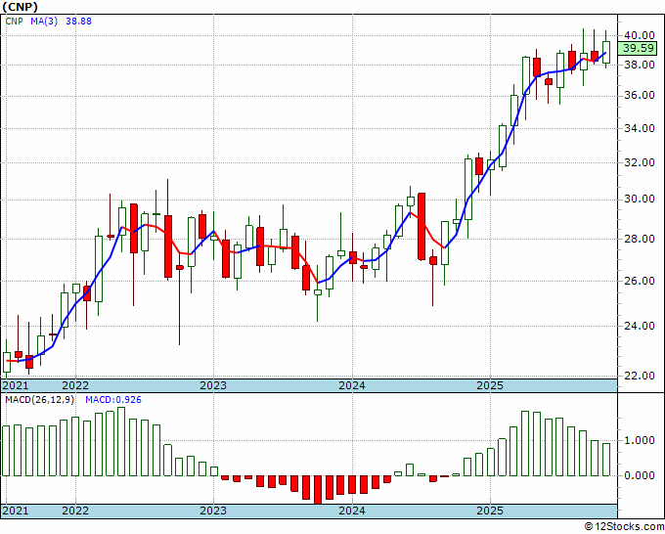Viewport: 665px width, 534px height.
Task: Click the moving average value 38.88
Action: 78,22
